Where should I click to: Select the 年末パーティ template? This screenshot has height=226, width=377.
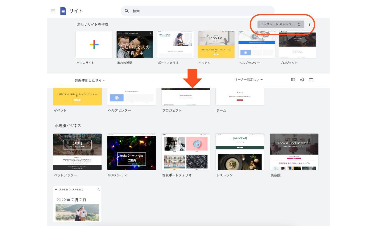[x=131, y=152]
